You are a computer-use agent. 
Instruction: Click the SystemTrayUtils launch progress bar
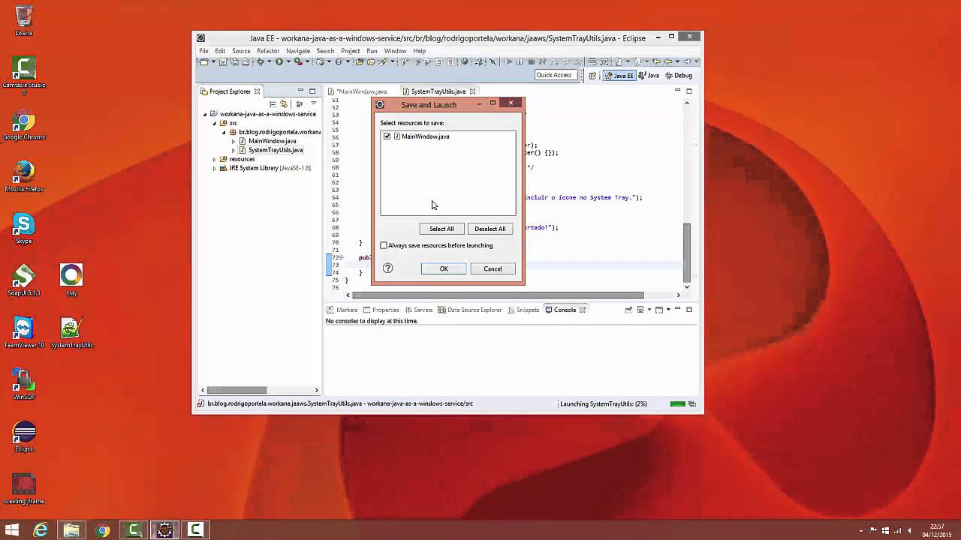pyautogui.click(x=678, y=403)
